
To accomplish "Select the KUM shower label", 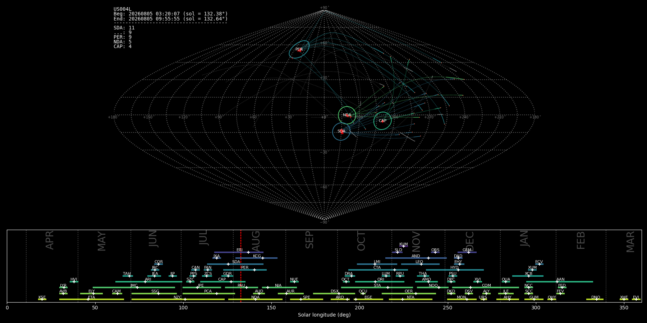I will click(x=404, y=244).
